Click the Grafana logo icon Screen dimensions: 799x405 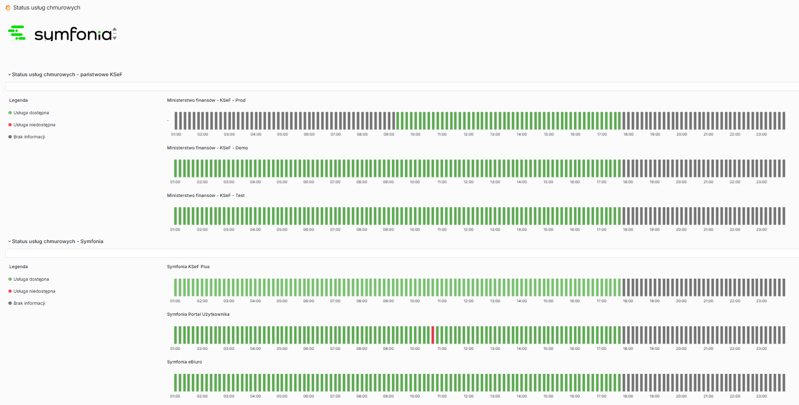coord(8,8)
